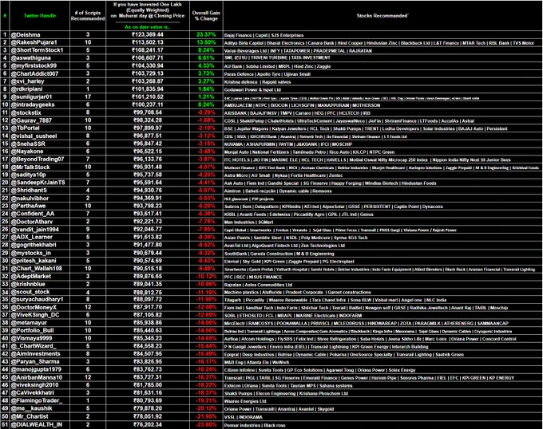The width and height of the screenshot is (543, 429).
Task: Select the @vandit_jain1994 handle
Action: click(x=34, y=230)
